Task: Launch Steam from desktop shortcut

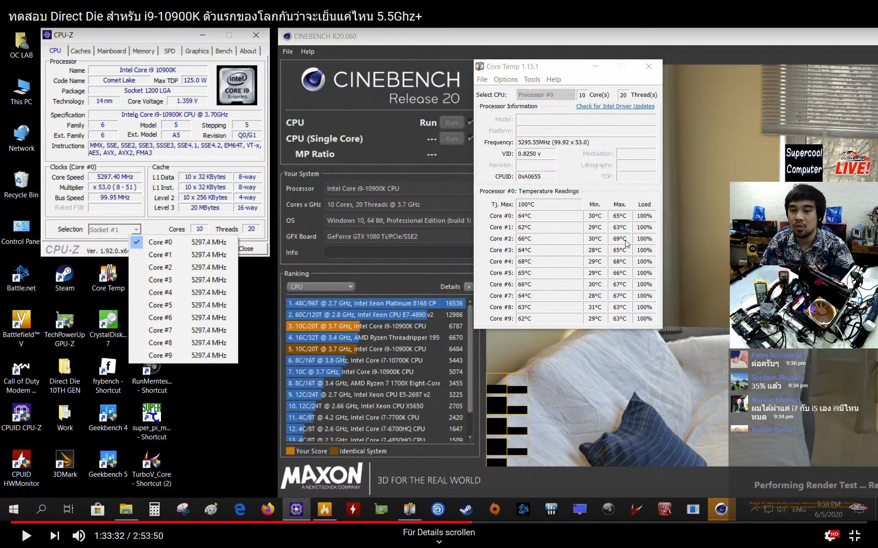Action: click(x=64, y=278)
